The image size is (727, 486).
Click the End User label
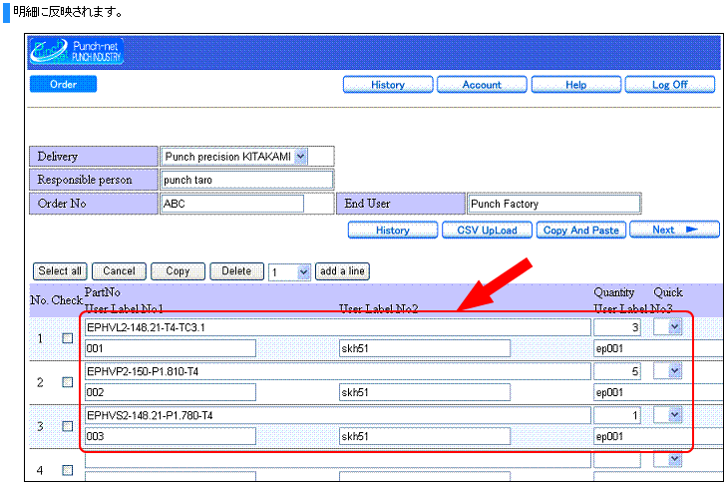[x=367, y=204]
